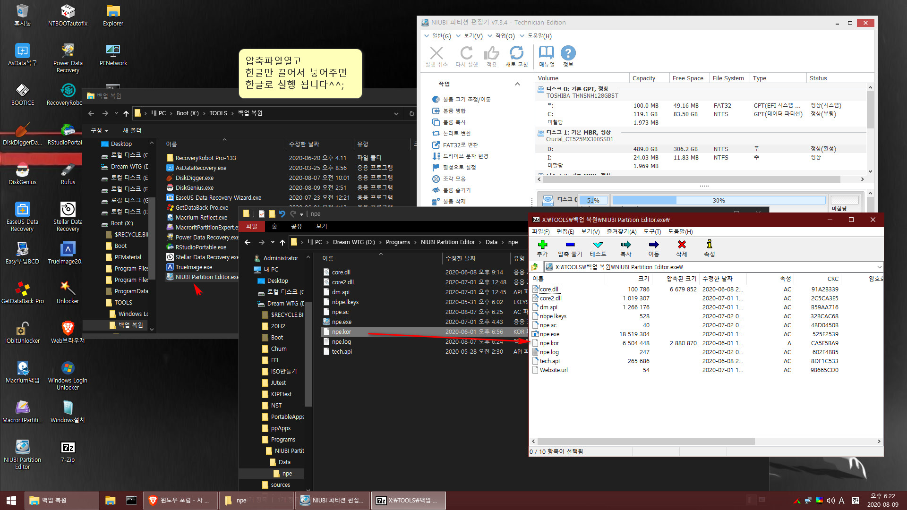
Task: Click the 7-Zip up-folder icon beside the path
Action: [x=535, y=267]
